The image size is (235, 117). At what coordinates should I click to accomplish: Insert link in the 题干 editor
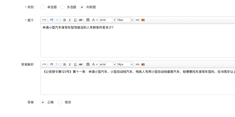click(x=137, y=20)
